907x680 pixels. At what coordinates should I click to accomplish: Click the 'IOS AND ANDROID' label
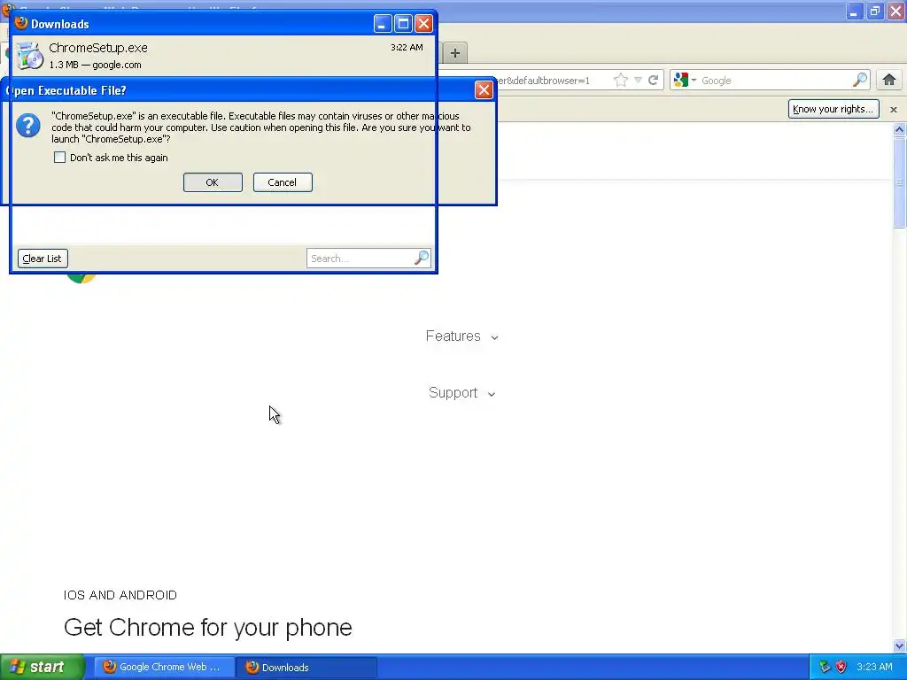(120, 595)
